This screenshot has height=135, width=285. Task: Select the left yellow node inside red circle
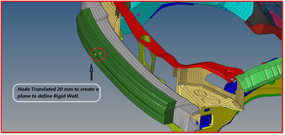pos(95,55)
